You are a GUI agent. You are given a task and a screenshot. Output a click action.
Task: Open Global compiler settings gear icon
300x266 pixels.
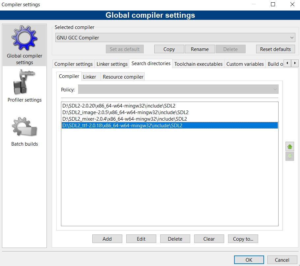(24, 38)
